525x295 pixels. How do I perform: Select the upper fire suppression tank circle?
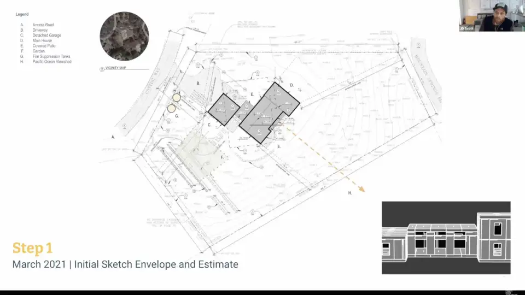(177, 97)
